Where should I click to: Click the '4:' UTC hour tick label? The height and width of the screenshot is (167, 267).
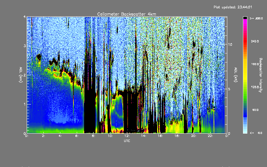click(x=60, y=136)
